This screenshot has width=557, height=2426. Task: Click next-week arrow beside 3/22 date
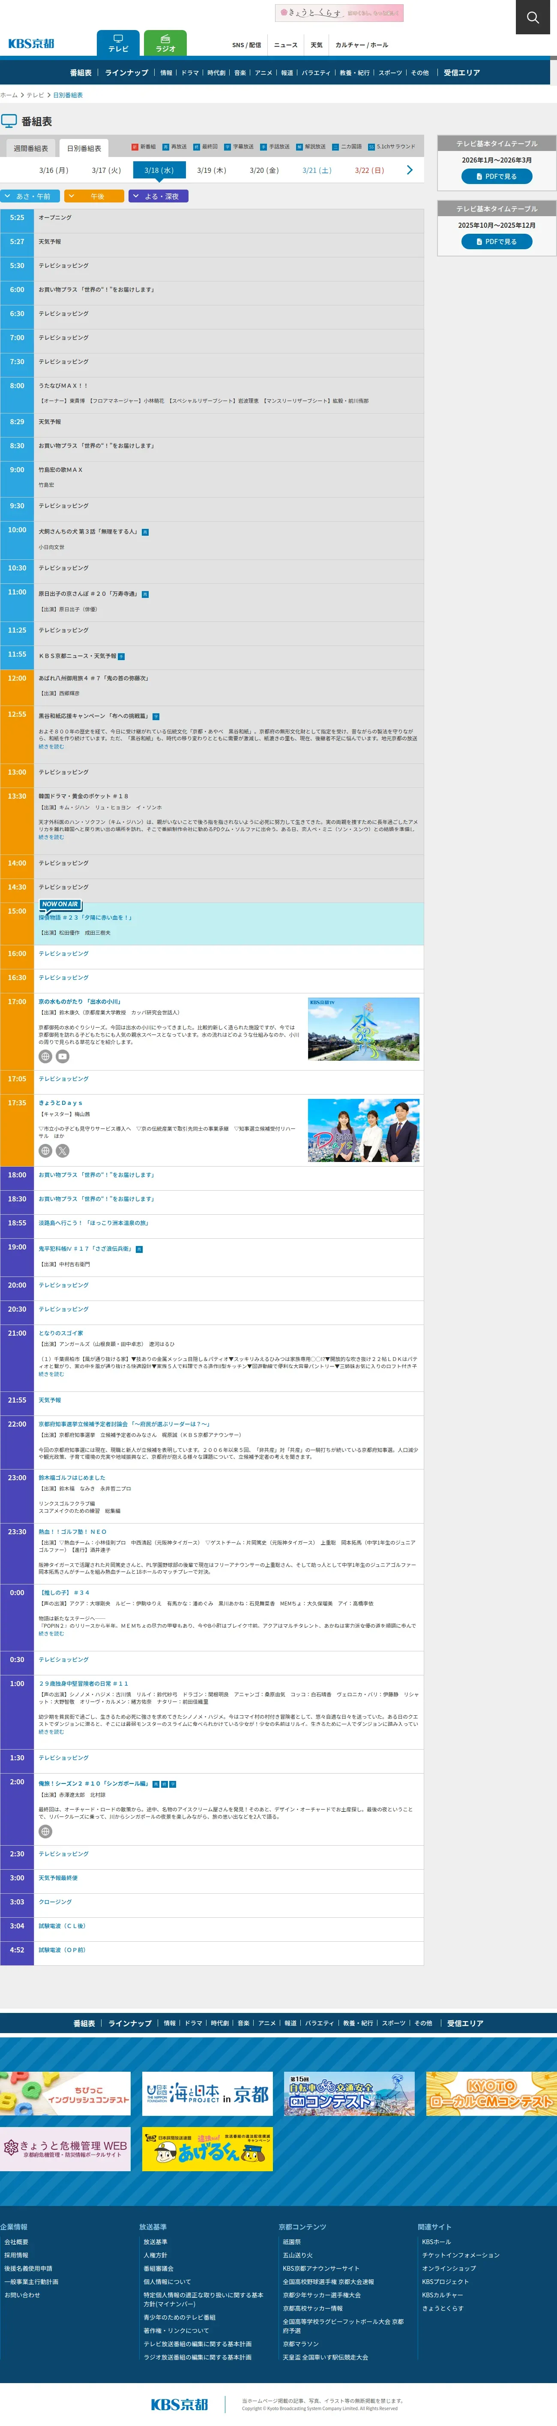[409, 170]
